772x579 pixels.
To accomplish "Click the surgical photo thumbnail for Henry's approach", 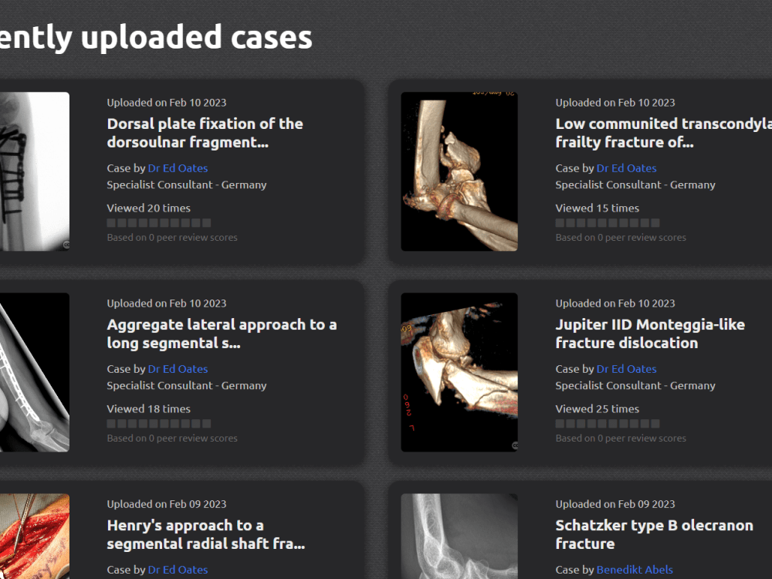I will (x=35, y=537).
